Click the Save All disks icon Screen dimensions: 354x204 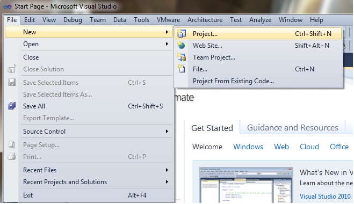click(12, 106)
